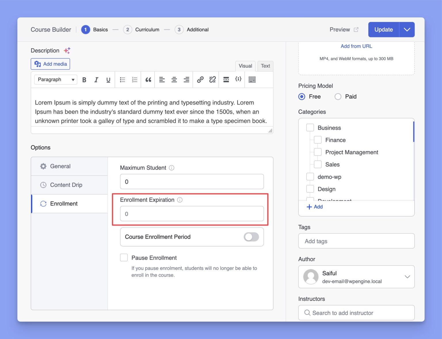The height and width of the screenshot is (339, 442).
Task: Toggle bold formatting in the editor
Action: pyautogui.click(x=84, y=79)
